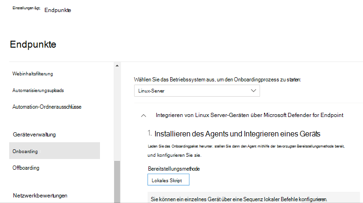The width and height of the screenshot is (363, 203).
Task: Click the Bereitstellungsmethode label
Action: [173, 169]
